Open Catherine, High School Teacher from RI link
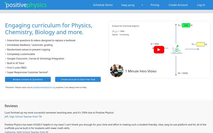213x133 pixels. click(x=26, y=132)
